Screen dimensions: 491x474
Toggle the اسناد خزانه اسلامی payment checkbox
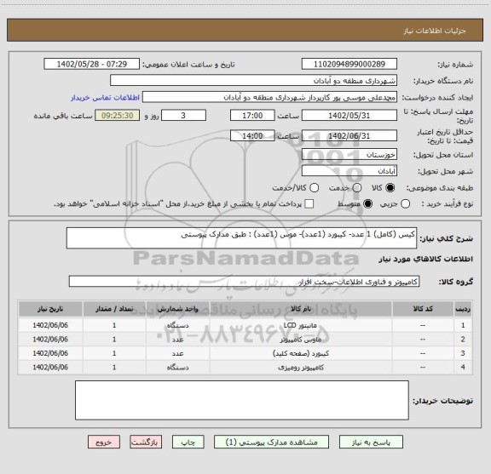(309, 204)
